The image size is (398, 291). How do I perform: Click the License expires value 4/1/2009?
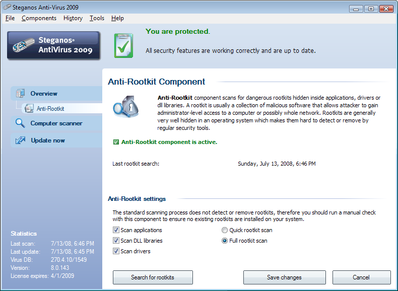click(62, 276)
